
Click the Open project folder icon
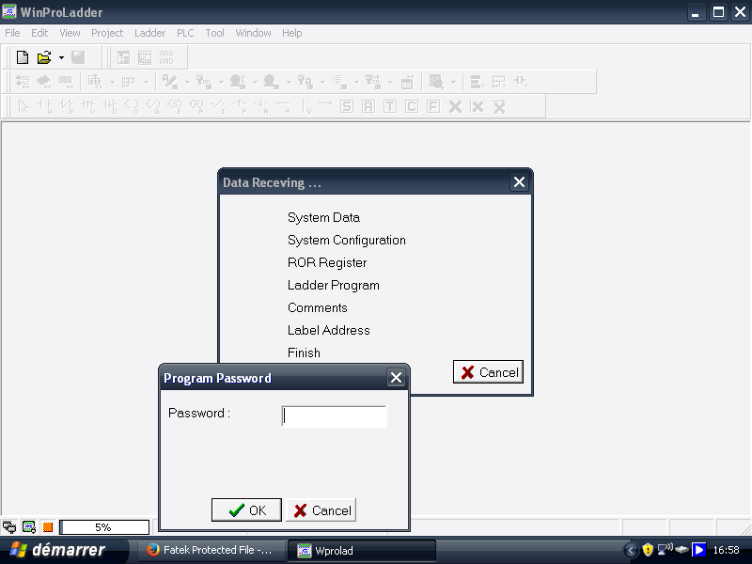(x=44, y=57)
